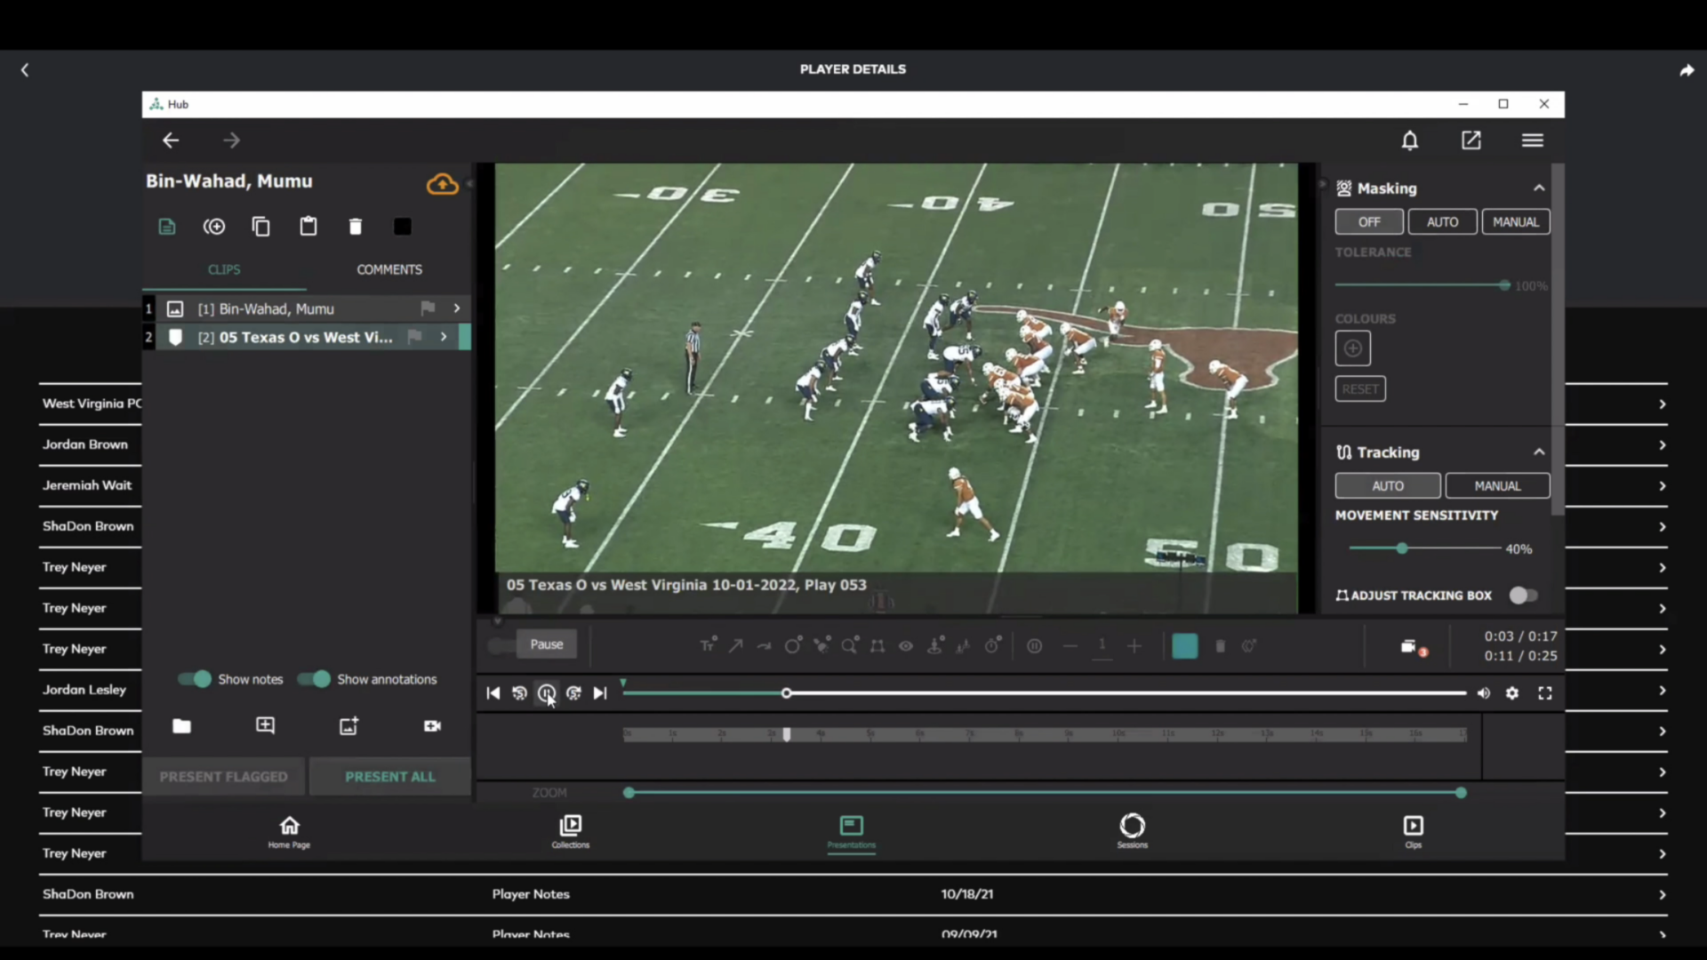Drag the Movement Sensitivity slider

click(x=1402, y=548)
